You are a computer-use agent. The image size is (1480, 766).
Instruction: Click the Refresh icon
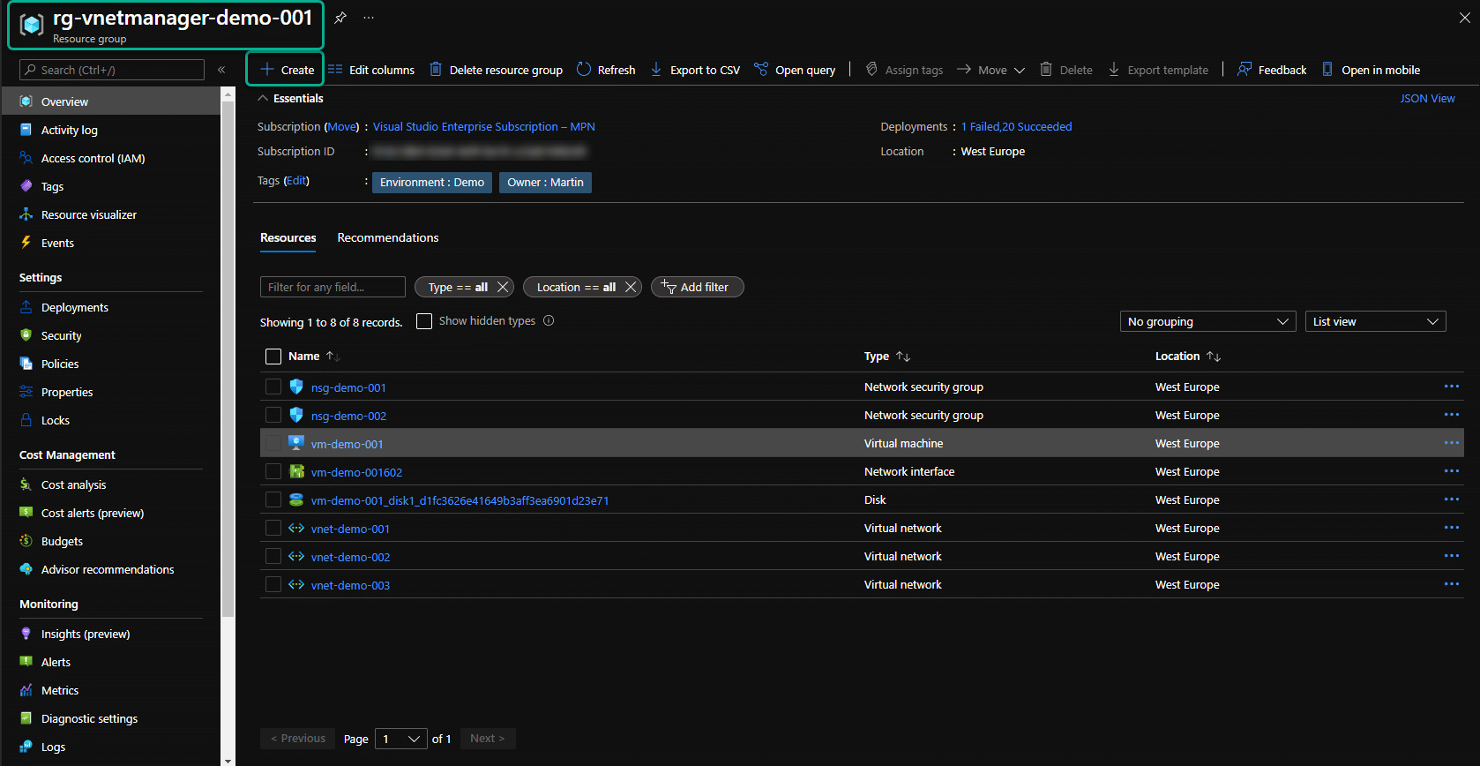[x=584, y=69]
